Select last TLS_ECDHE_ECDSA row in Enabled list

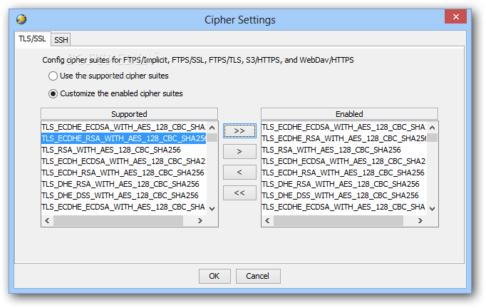click(x=344, y=207)
